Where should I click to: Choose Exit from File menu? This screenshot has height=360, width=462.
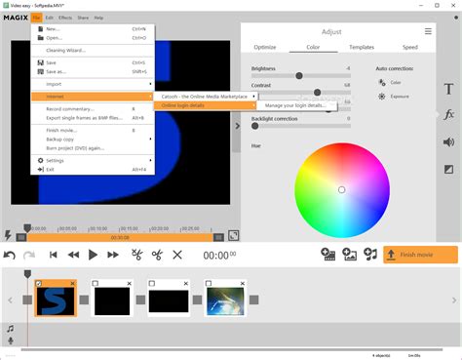[x=93, y=170]
